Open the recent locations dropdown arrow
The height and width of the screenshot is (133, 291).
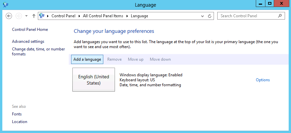(26, 16)
